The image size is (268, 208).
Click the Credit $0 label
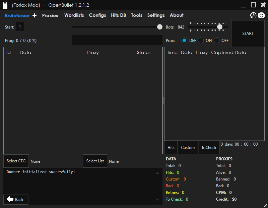[x=226, y=199]
